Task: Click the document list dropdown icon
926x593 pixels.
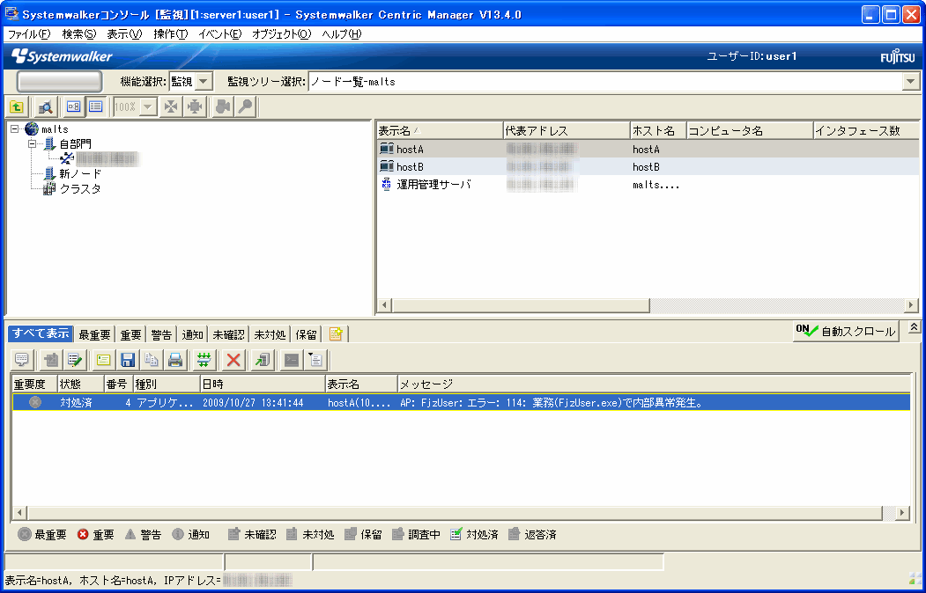Action: coord(315,360)
